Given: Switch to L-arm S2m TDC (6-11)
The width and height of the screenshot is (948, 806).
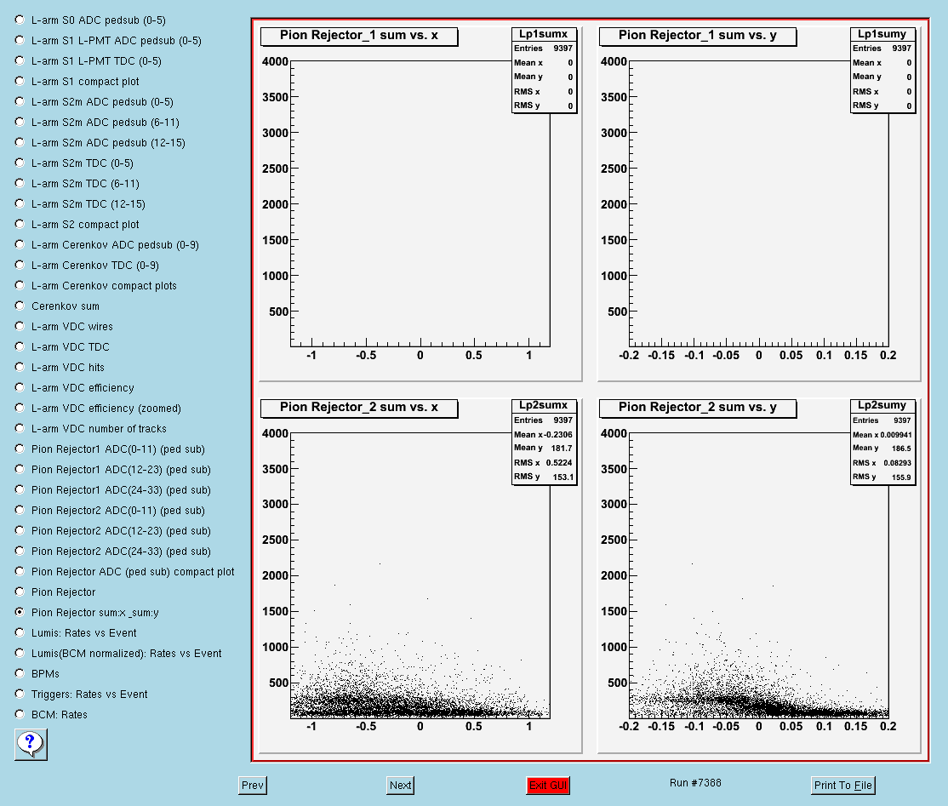Looking at the screenshot, I should click(20, 183).
